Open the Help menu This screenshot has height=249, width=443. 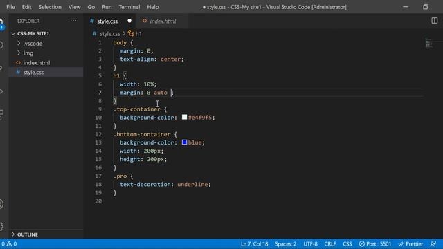coord(153,7)
